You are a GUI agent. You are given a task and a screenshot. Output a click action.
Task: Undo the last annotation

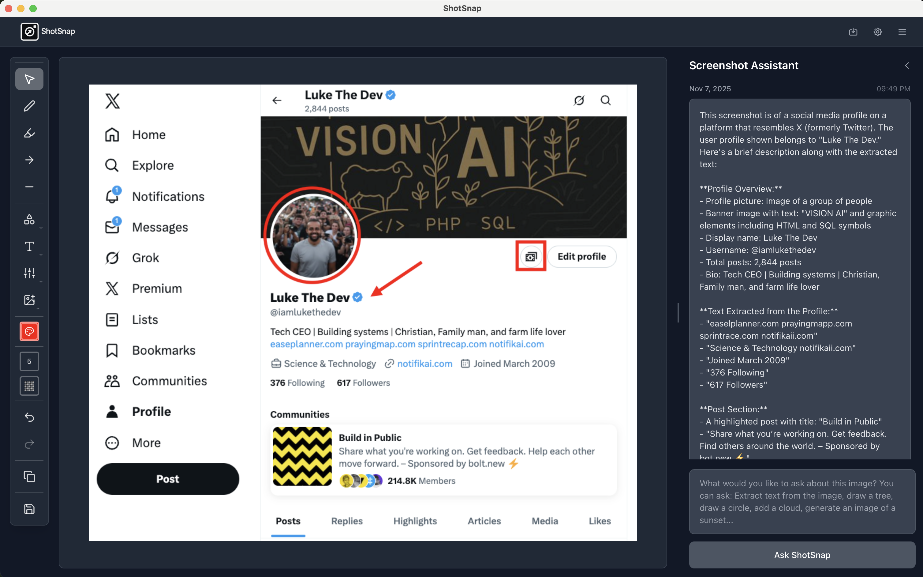(29, 417)
